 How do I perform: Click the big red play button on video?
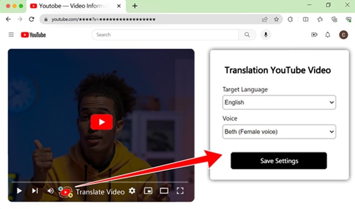[102, 122]
